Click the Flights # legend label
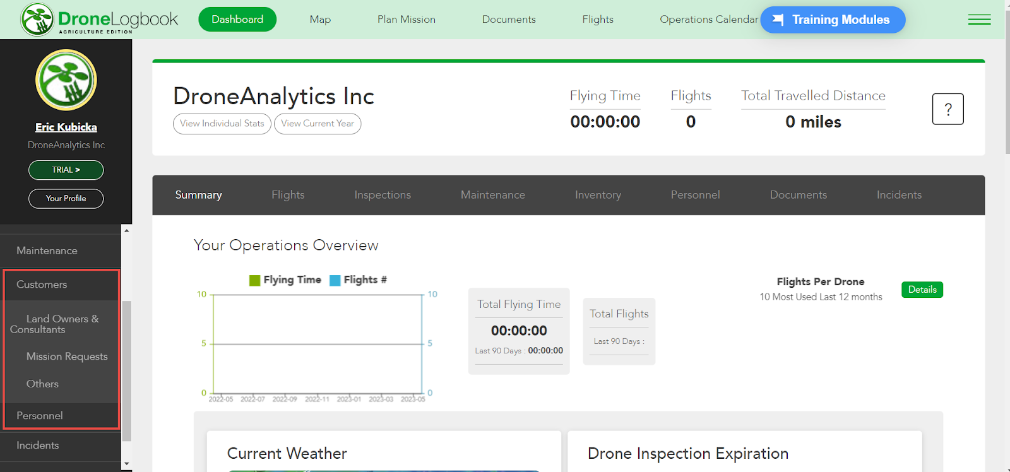 click(365, 280)
